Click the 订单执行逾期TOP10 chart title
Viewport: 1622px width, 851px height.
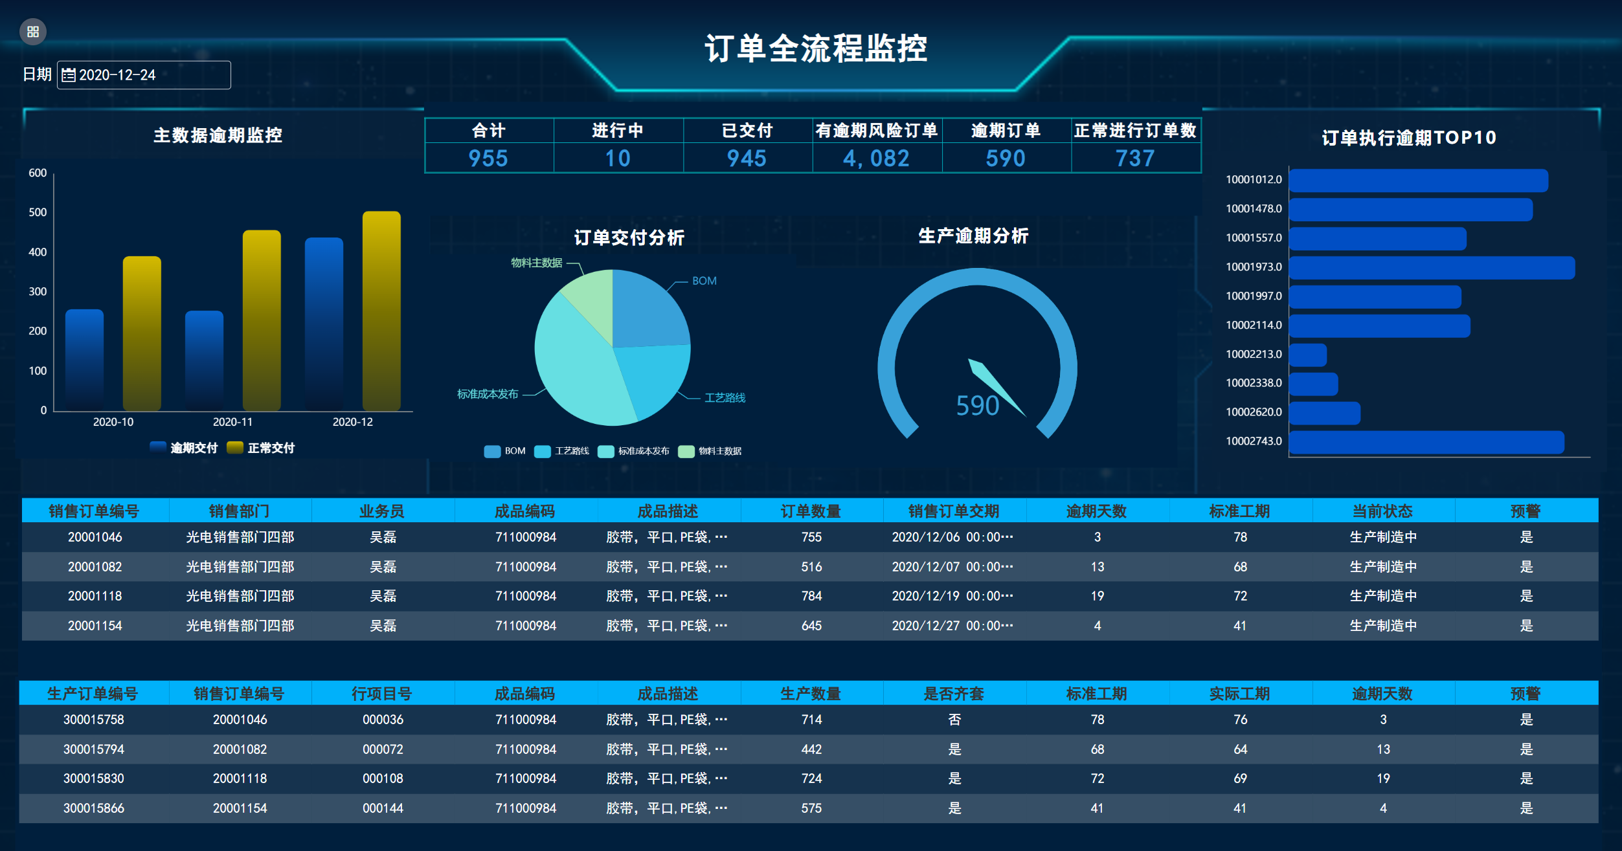point(1409,138)
